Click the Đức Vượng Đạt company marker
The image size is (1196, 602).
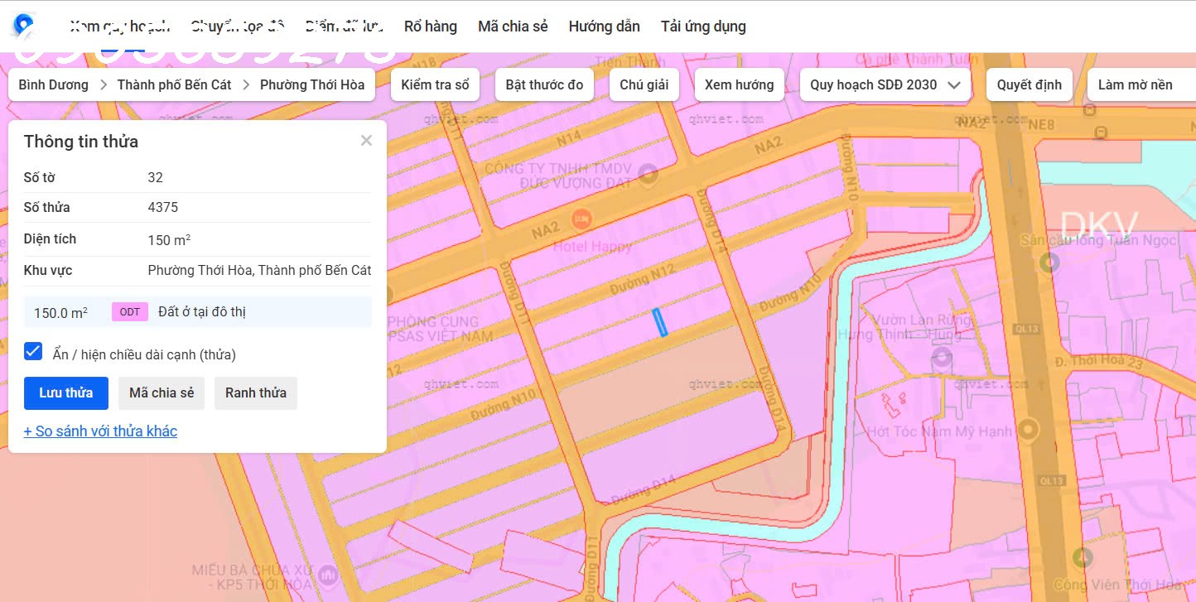pos(648,174)
